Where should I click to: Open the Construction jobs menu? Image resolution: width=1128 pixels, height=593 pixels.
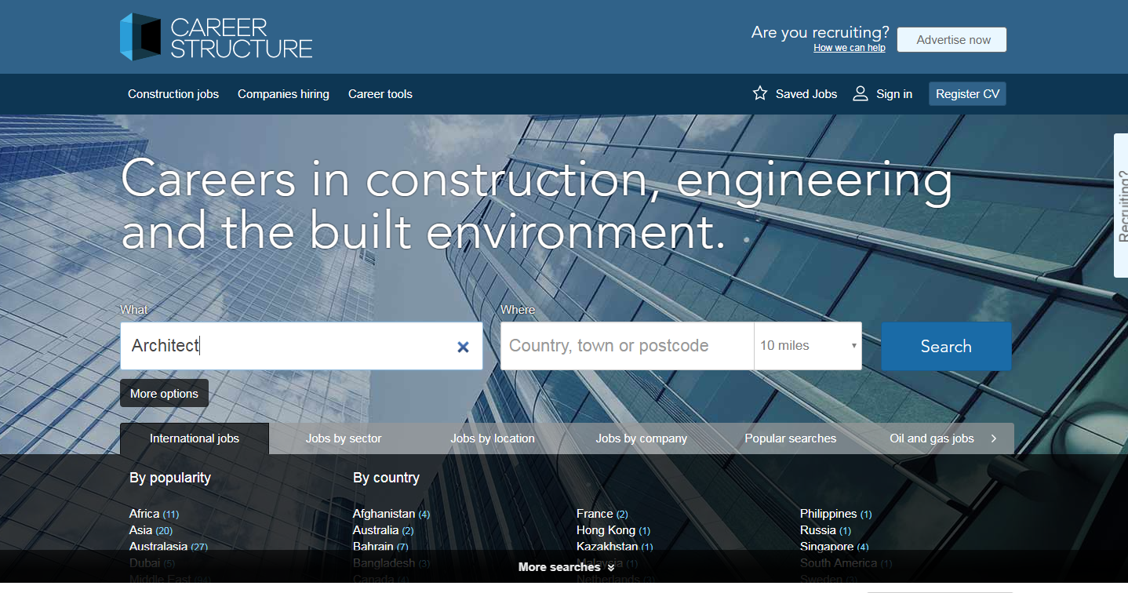coord(173,94)
